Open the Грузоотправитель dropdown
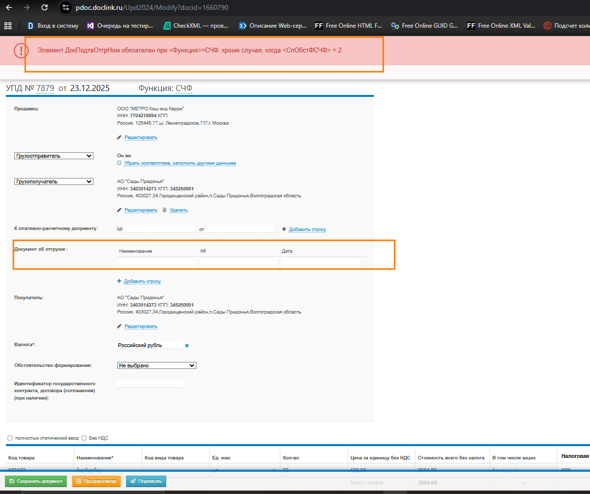 click(54, 156)
